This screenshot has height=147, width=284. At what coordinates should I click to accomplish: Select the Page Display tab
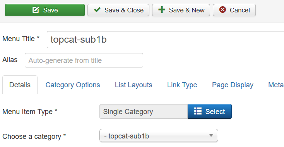point(233,85)
